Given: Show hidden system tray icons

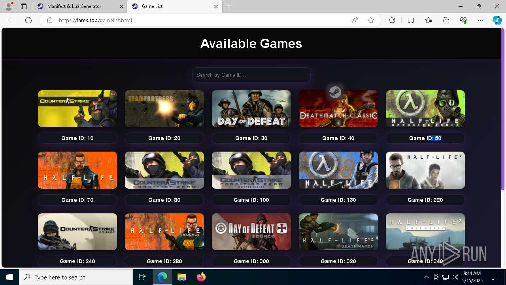Looking at the screenshot, I should pos(426,277).
